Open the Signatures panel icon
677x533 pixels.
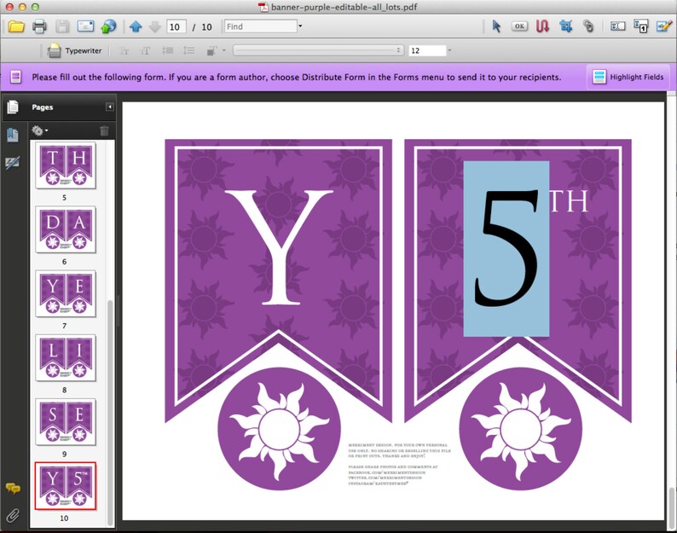[x=13, y=162]
